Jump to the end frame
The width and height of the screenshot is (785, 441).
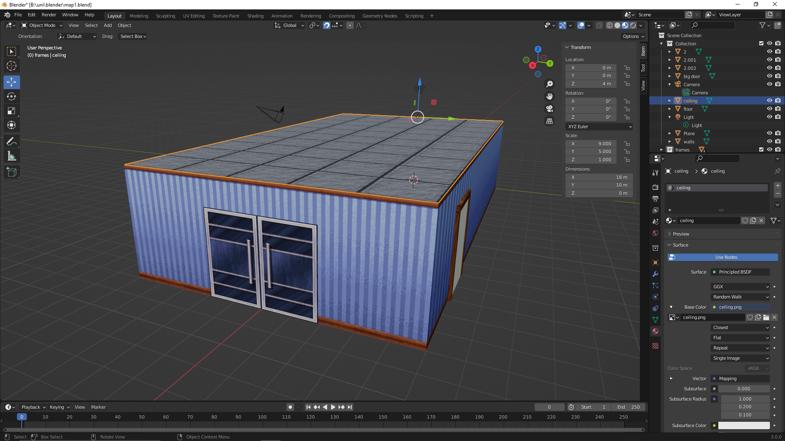coord(350,407)
